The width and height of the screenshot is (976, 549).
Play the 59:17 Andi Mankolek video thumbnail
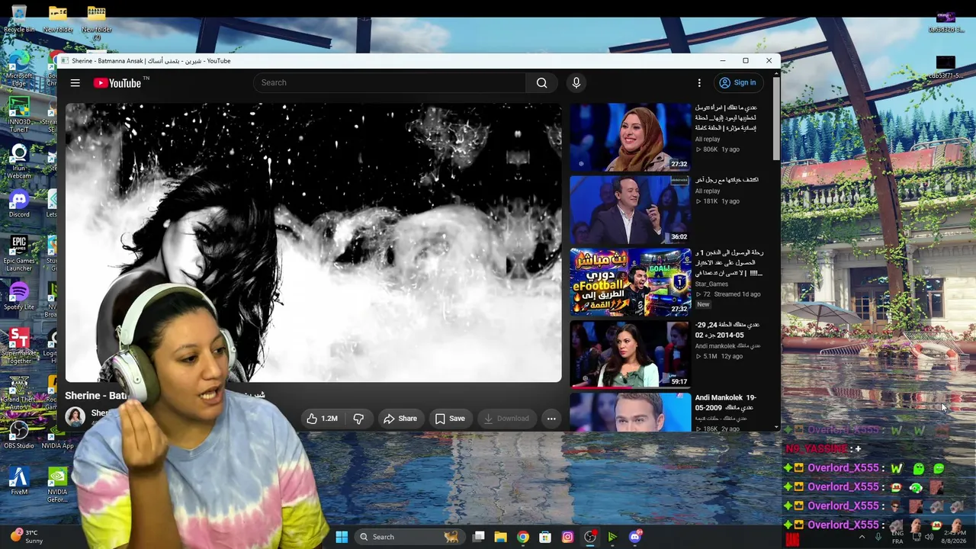[630, 355]
